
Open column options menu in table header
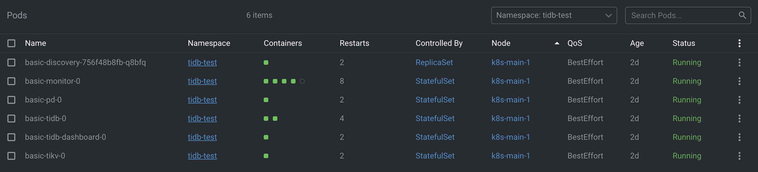tap(739, 43)
